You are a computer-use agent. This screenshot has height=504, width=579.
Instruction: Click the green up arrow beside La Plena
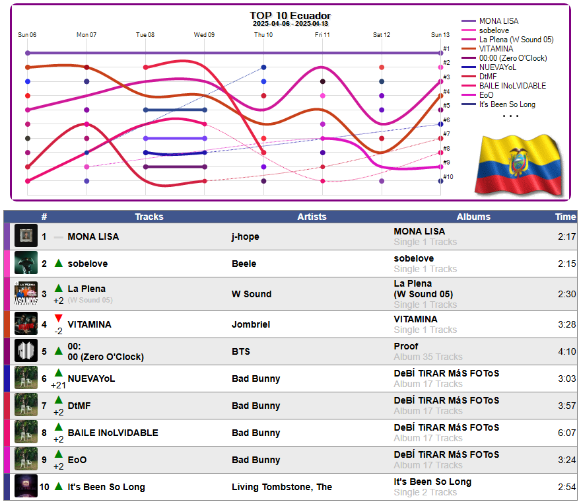(58, 288)
